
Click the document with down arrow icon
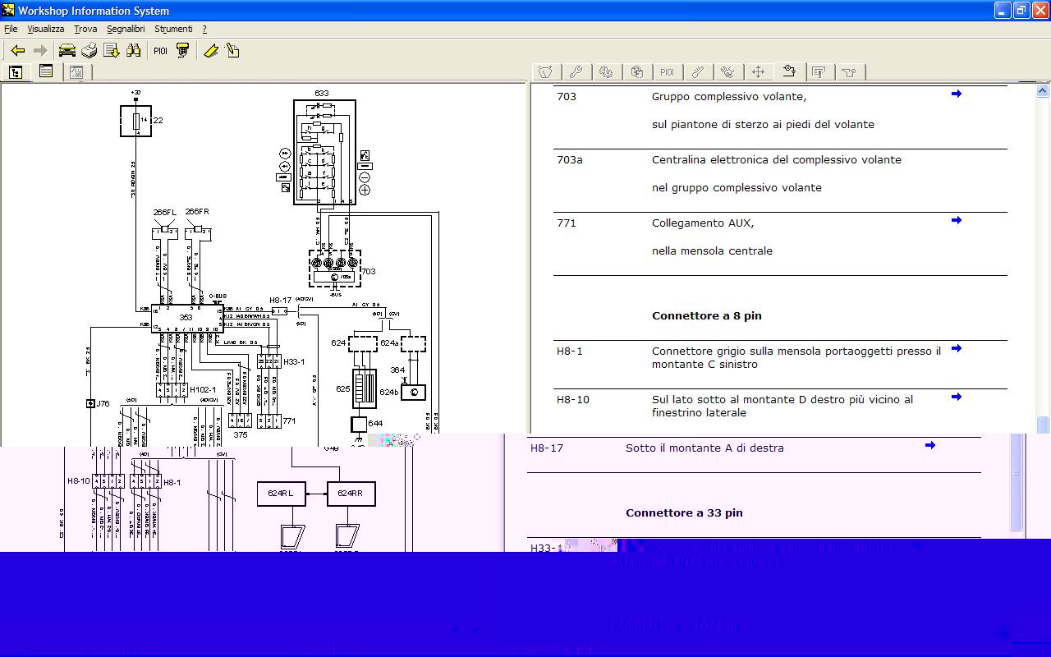tap(111, 51)
